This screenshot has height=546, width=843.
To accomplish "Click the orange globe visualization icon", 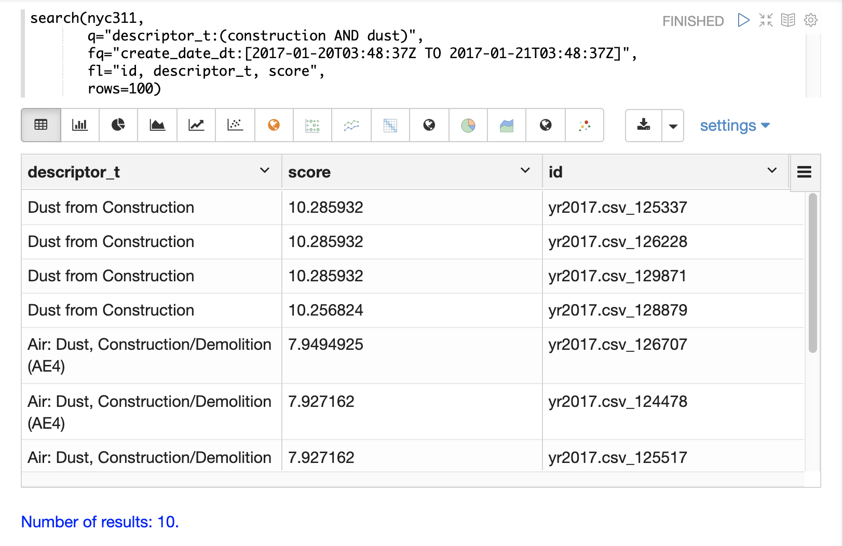I will (x=274, y=125).
